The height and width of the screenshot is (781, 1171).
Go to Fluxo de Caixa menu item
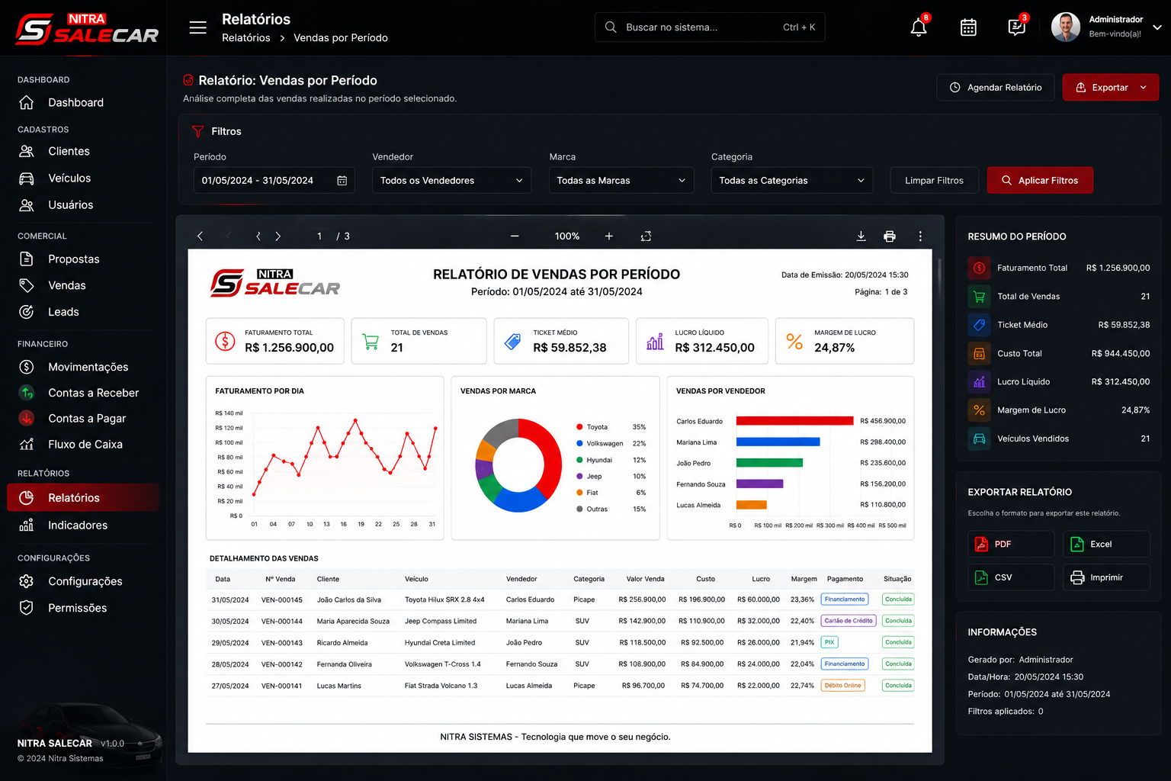[85, 445]
